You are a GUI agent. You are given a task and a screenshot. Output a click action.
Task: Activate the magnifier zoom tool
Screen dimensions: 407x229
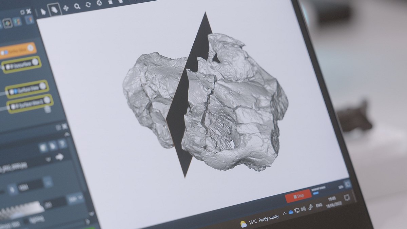click(x=77, y=6)
